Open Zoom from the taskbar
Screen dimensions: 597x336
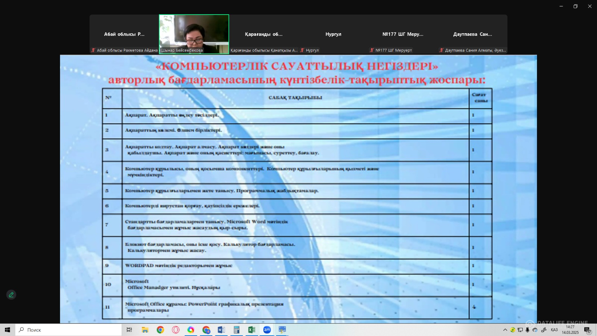(x=267, y=330)
